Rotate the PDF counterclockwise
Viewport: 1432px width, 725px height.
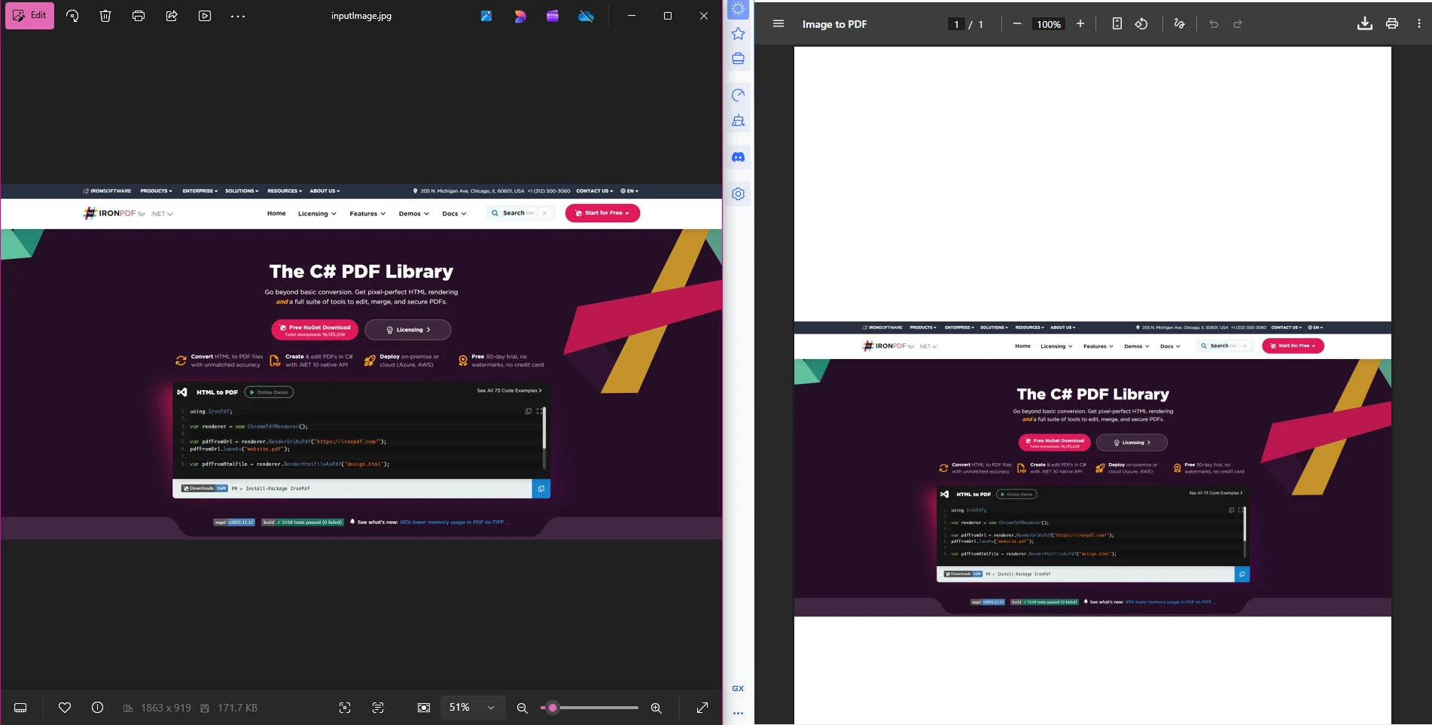click(1141, 23)
